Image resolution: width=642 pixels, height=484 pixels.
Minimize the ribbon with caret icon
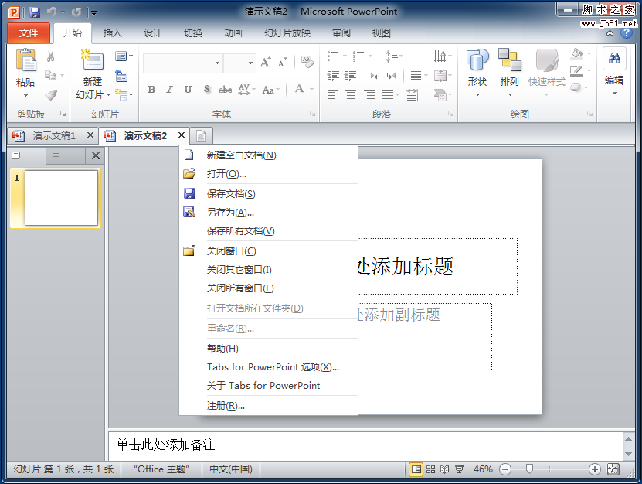click(x=610, y=33)
